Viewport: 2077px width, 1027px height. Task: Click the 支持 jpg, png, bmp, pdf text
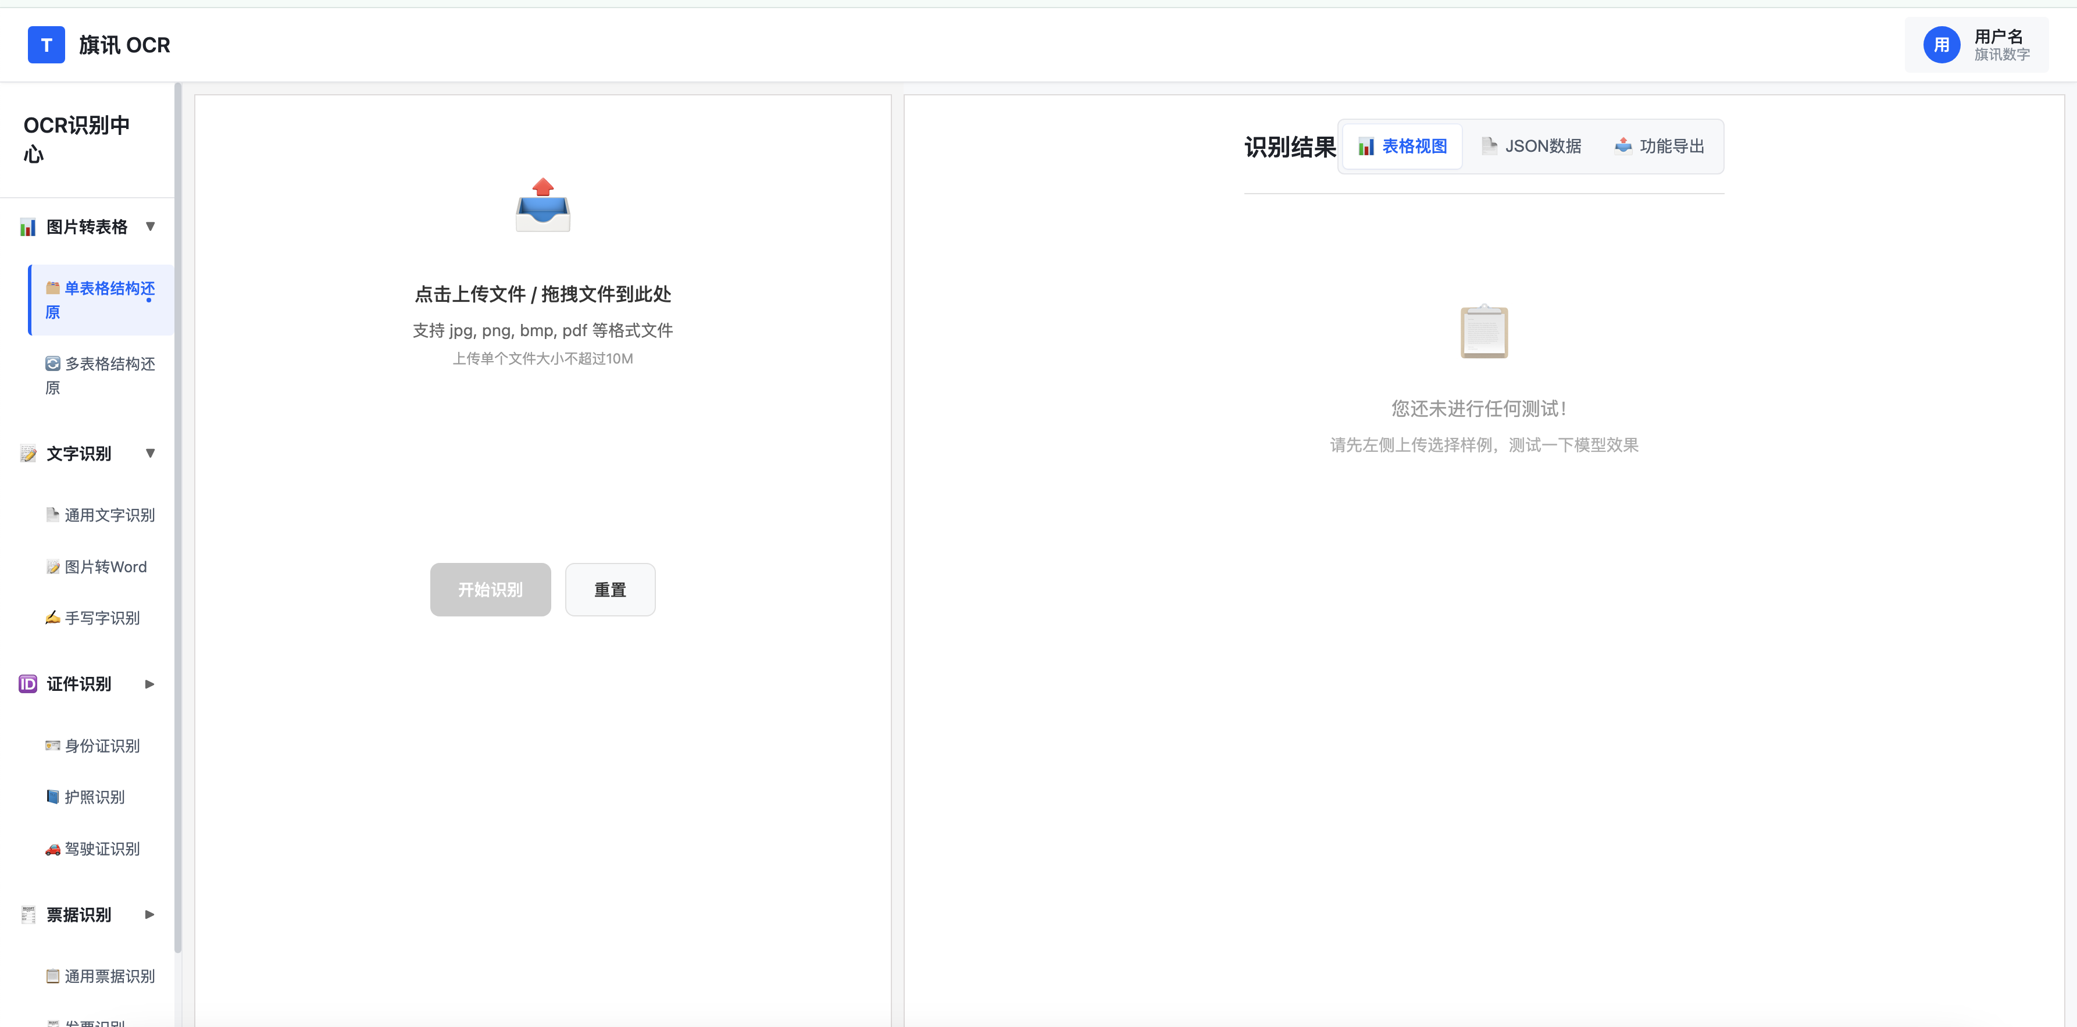(x=543, y=330)
